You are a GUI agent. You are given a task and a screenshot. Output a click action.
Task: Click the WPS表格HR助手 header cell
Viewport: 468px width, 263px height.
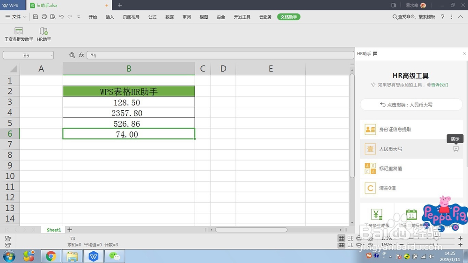(129, 91)
